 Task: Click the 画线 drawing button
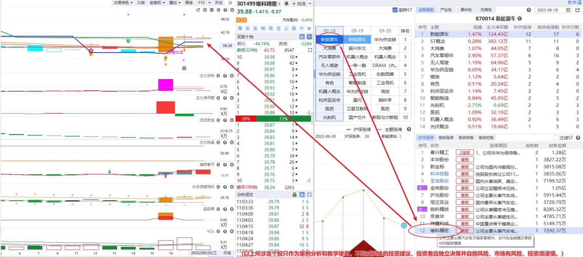click(x=189, y=3)
